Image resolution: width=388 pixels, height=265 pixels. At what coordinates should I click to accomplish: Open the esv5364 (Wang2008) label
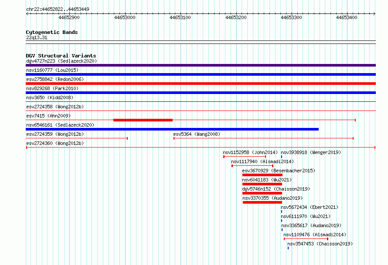(x=197, y=134)
